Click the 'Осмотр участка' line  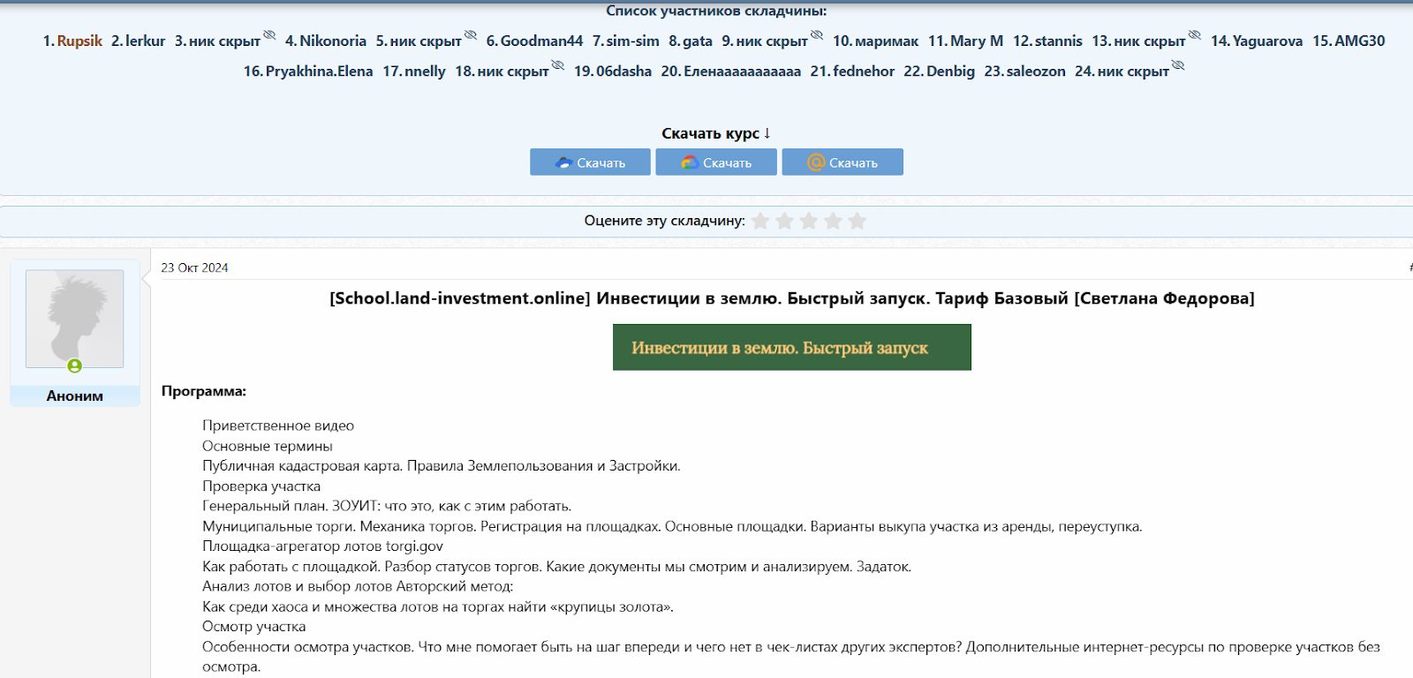(x=254, y=627)
